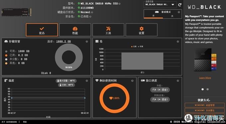This screenshot has width=226, height=124.
Task: Select first carousel dot in ad panel
Action: [203, 89]
